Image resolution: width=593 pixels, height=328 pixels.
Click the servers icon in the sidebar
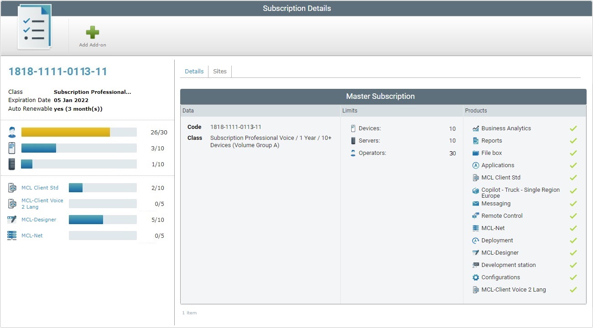11,164
